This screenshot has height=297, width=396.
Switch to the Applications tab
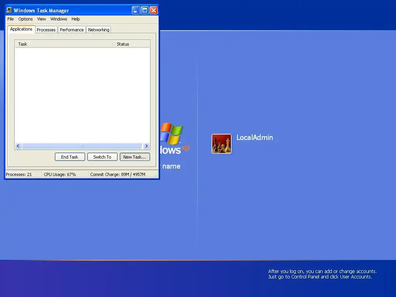(21, 29)
